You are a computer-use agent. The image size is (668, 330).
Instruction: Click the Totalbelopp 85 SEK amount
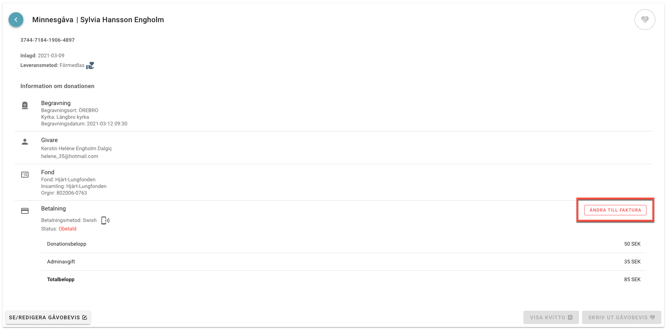click(x=632, y=279)
